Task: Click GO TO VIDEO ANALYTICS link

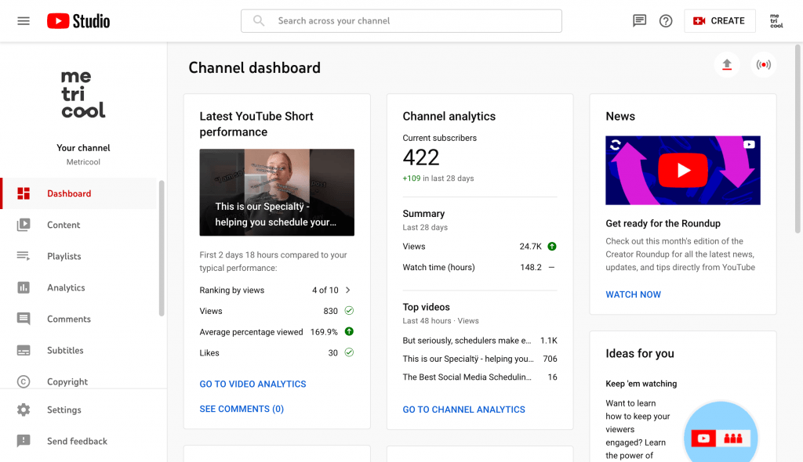Action: (x=253, y=384)
